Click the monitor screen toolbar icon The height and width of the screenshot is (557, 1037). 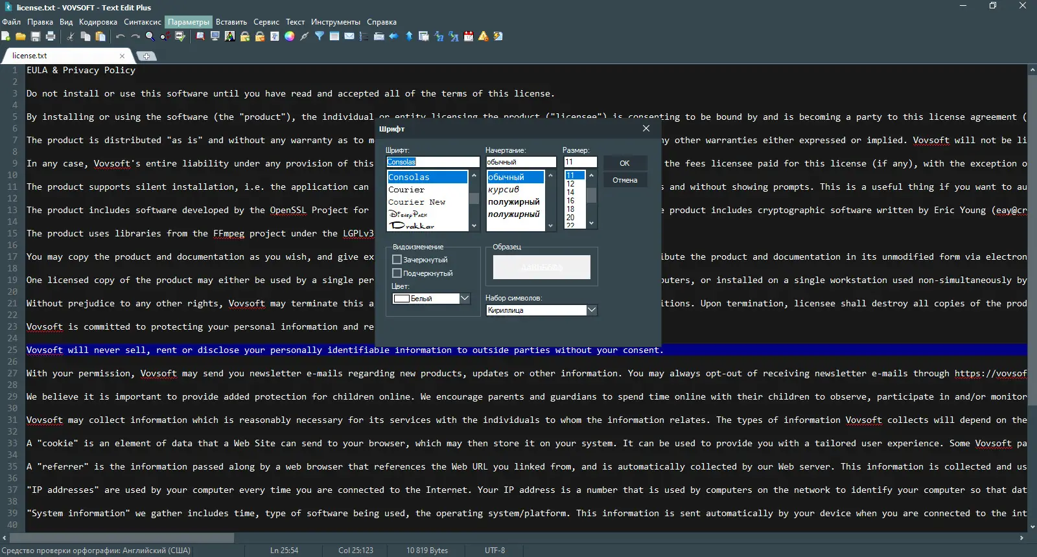(x=215, y=36)
